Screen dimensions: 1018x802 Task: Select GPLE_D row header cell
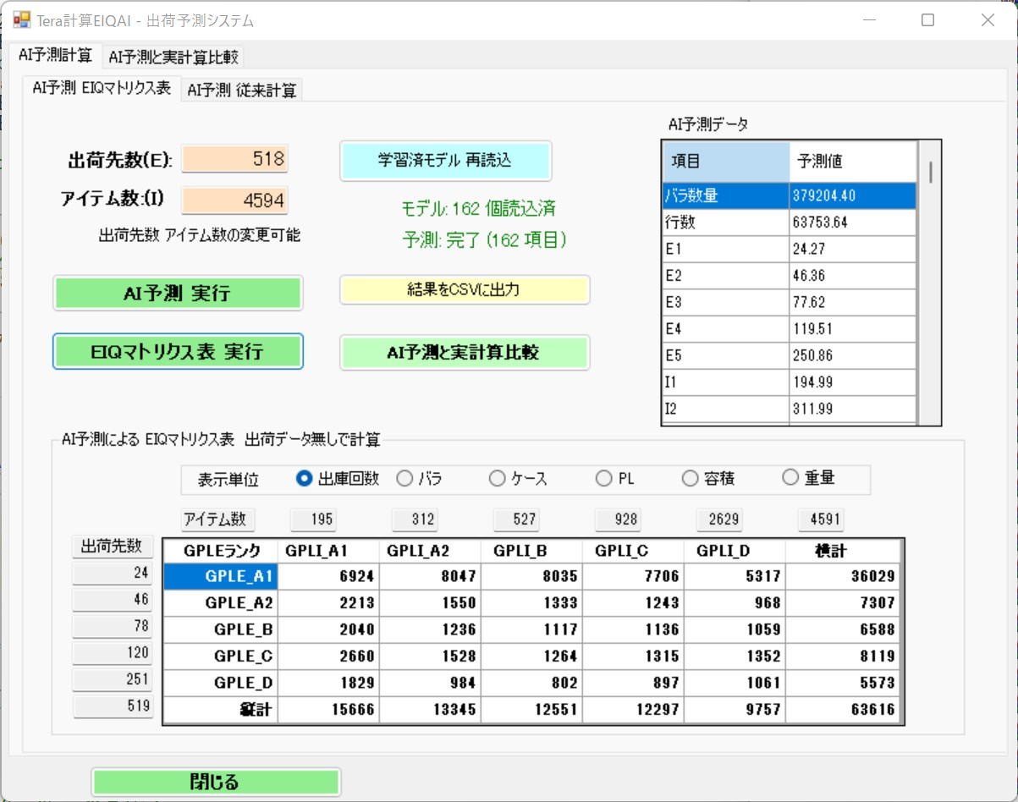pyautogui.click(x=220, y=683)
